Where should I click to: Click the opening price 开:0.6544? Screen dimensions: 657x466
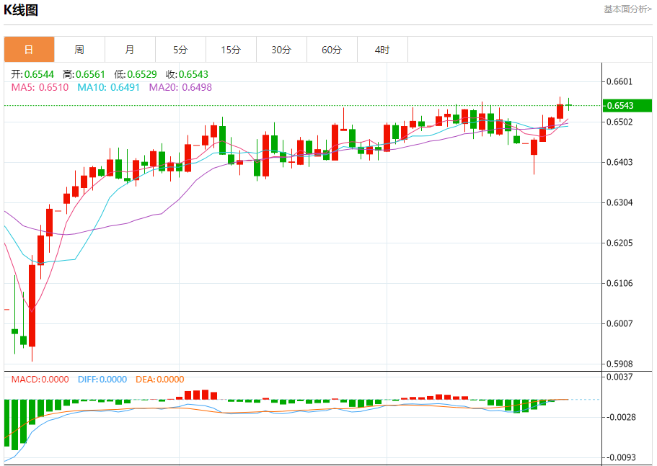coord(32,74)
